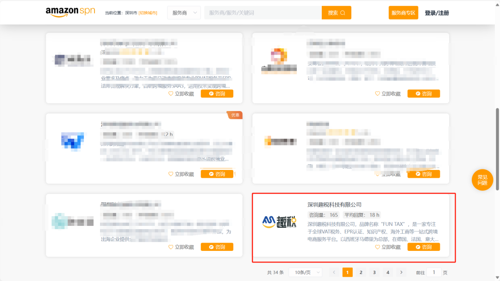Image resolution: width=500 pixels, height=281 pixels.
Task: Toggle the heart on the top-left provider card
Action: 171,93
